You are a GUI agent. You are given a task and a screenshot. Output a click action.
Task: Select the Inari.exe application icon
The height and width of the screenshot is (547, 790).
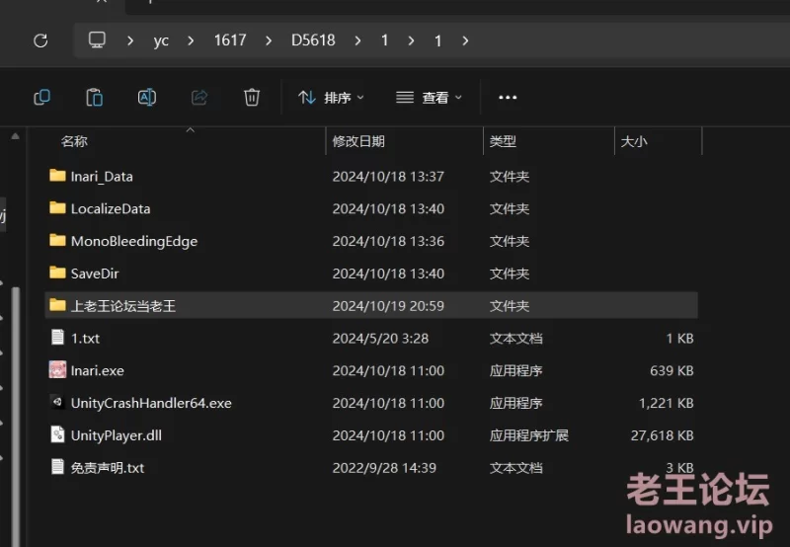point(57,369)
